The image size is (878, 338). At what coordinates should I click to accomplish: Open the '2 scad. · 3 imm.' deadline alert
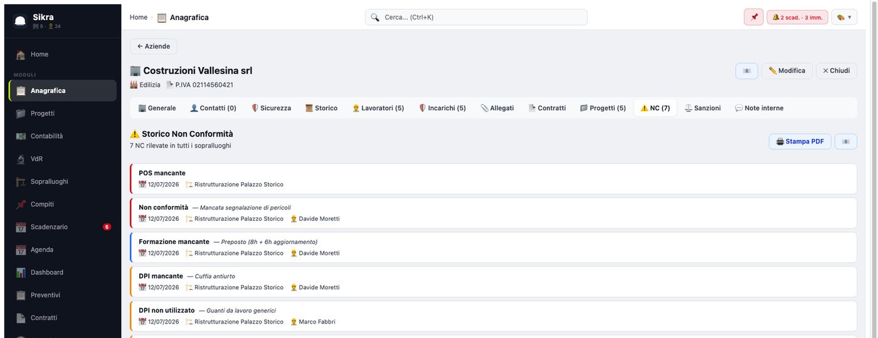tap(797, 17)
